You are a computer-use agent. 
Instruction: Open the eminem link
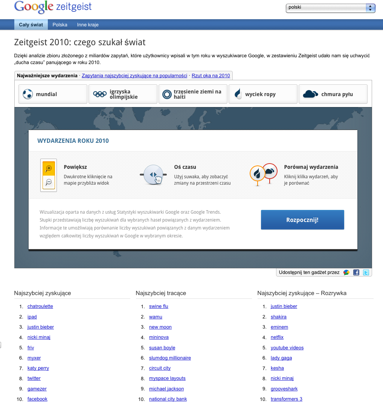click(x=279, y=327)
